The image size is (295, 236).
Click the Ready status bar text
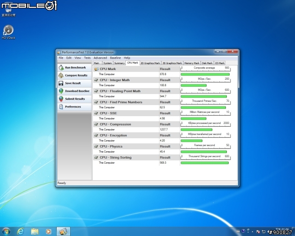point(62,183)
